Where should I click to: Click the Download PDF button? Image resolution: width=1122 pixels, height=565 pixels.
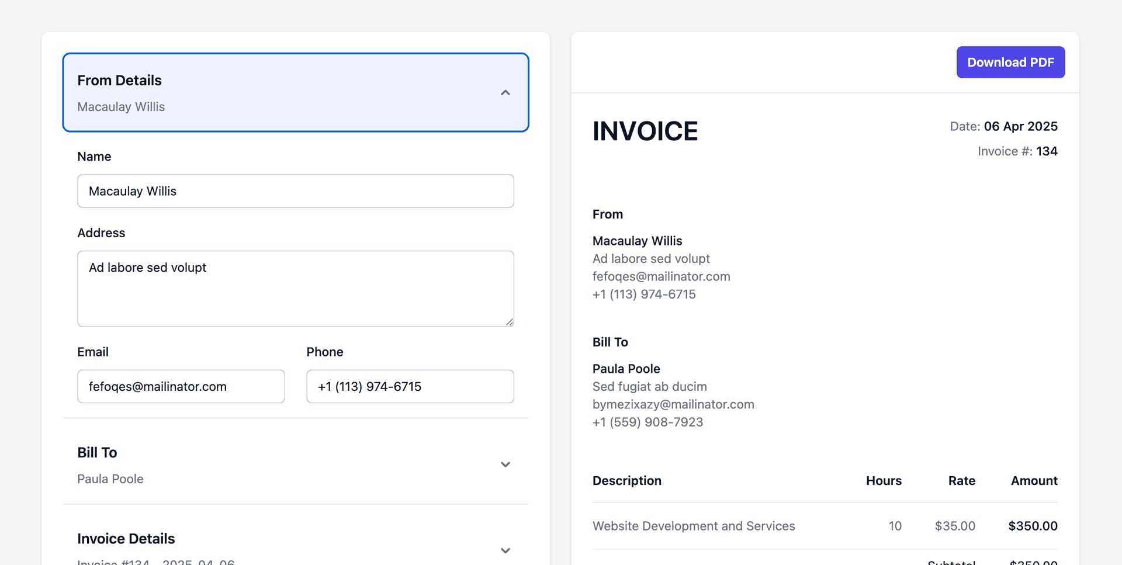click(1010, 62)
